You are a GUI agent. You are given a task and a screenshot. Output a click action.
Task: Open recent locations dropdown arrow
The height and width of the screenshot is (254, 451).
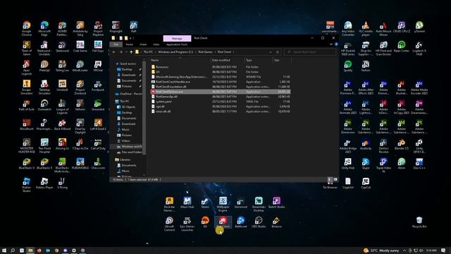coord(126,52)
